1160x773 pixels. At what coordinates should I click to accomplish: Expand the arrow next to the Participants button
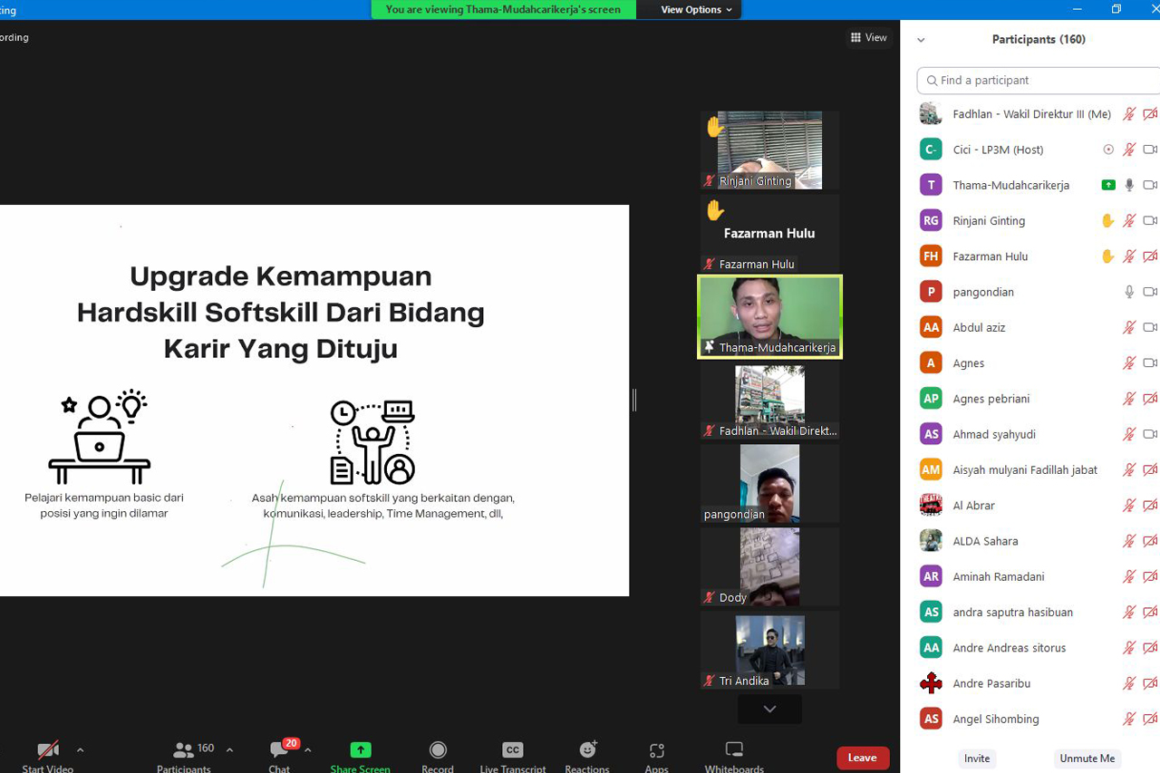pos(229,750)
